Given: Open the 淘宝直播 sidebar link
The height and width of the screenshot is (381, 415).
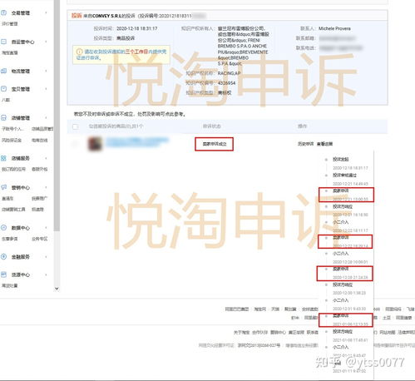Looking at the screenshot, I should tap(10, 52).
